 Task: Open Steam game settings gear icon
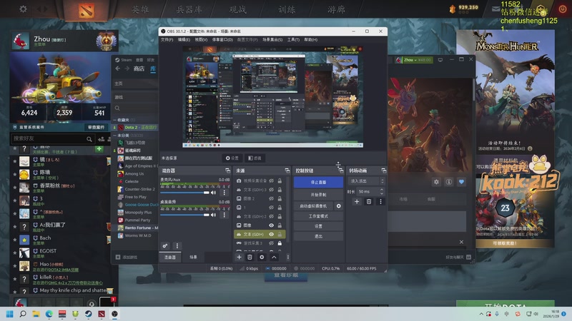436,182
